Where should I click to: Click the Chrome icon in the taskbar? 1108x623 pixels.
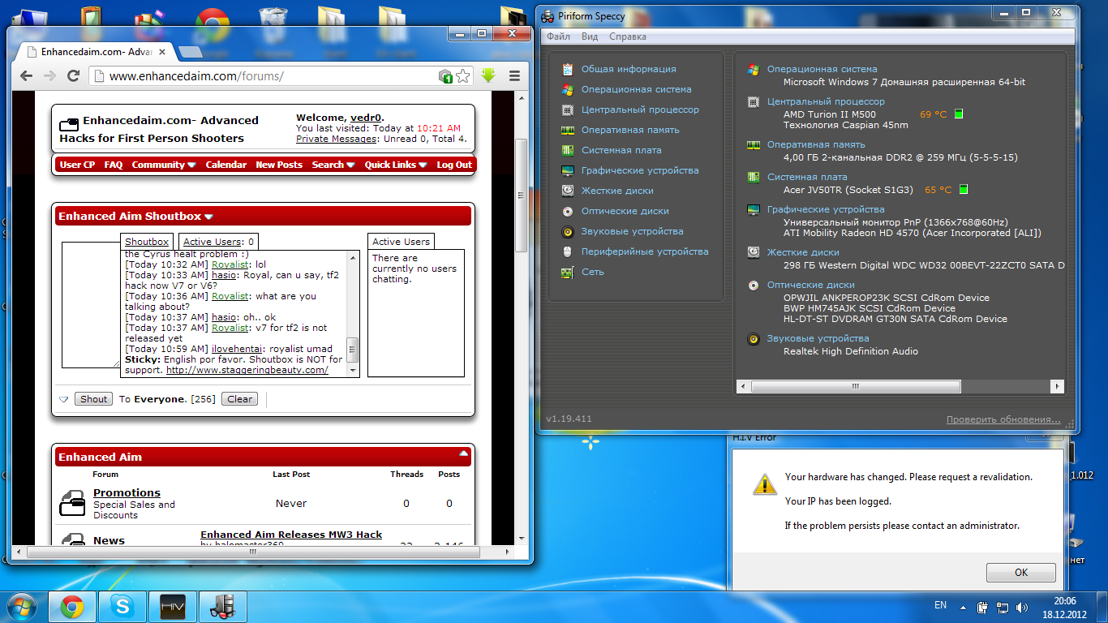[x=72, y=606]
